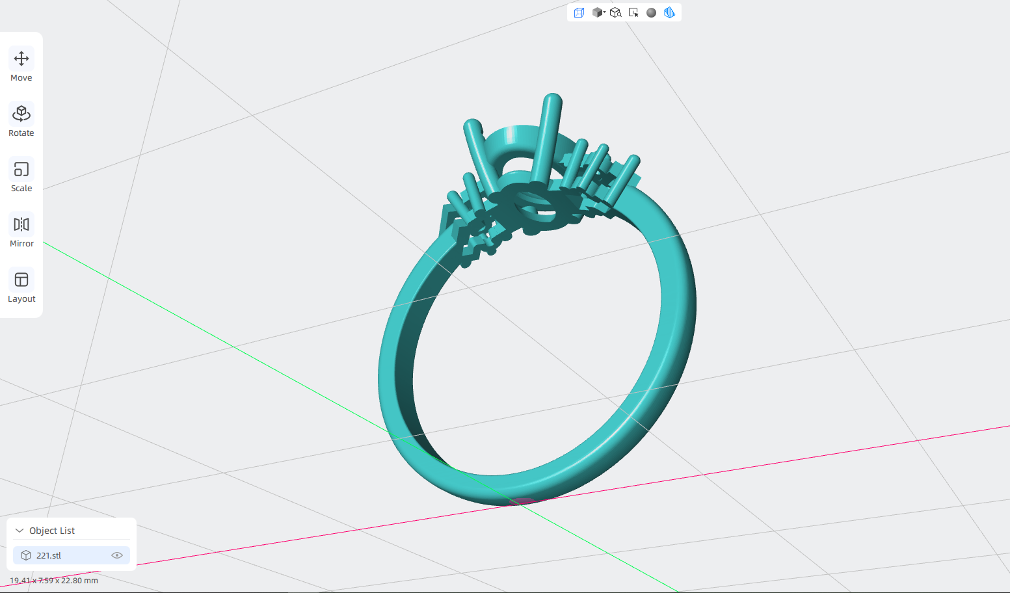The image size is (1010, 593).
Task: Select 221.stl in the Object List
Action: click(72, 555)
